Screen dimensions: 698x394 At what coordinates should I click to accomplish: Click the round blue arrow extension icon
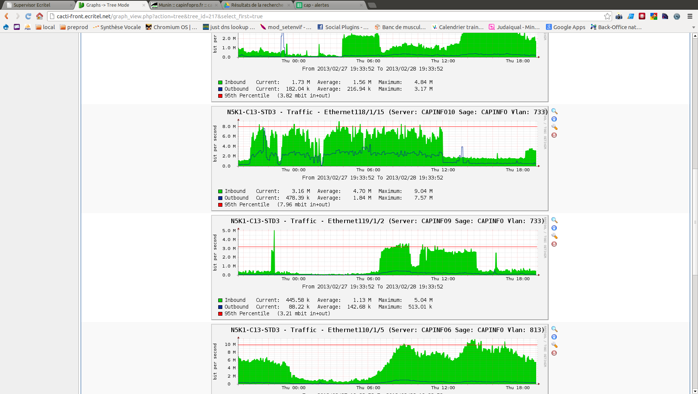[677, 16]
